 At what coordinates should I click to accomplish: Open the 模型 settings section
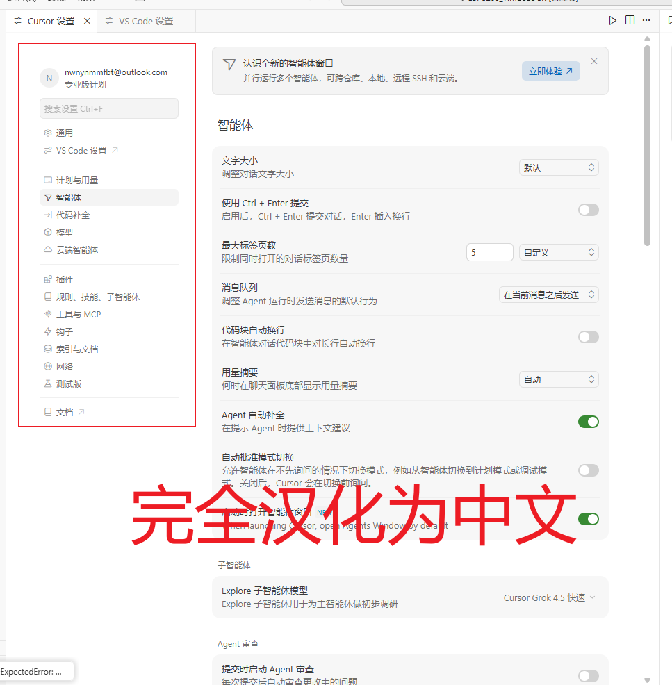[x=109, y=233]
